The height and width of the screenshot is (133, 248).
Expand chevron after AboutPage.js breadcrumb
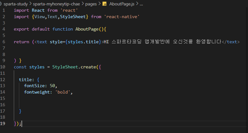(x=137, y=4)
